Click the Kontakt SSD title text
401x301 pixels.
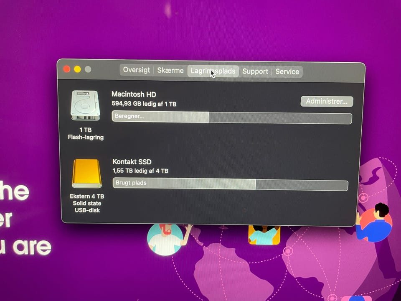point(132,162)
